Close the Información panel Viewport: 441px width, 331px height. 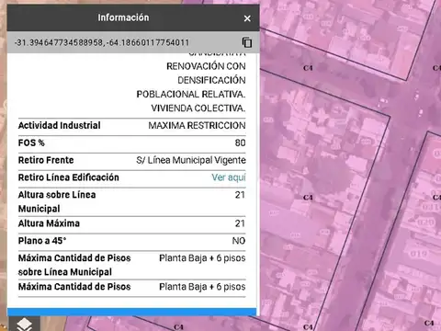pos(247,18)
